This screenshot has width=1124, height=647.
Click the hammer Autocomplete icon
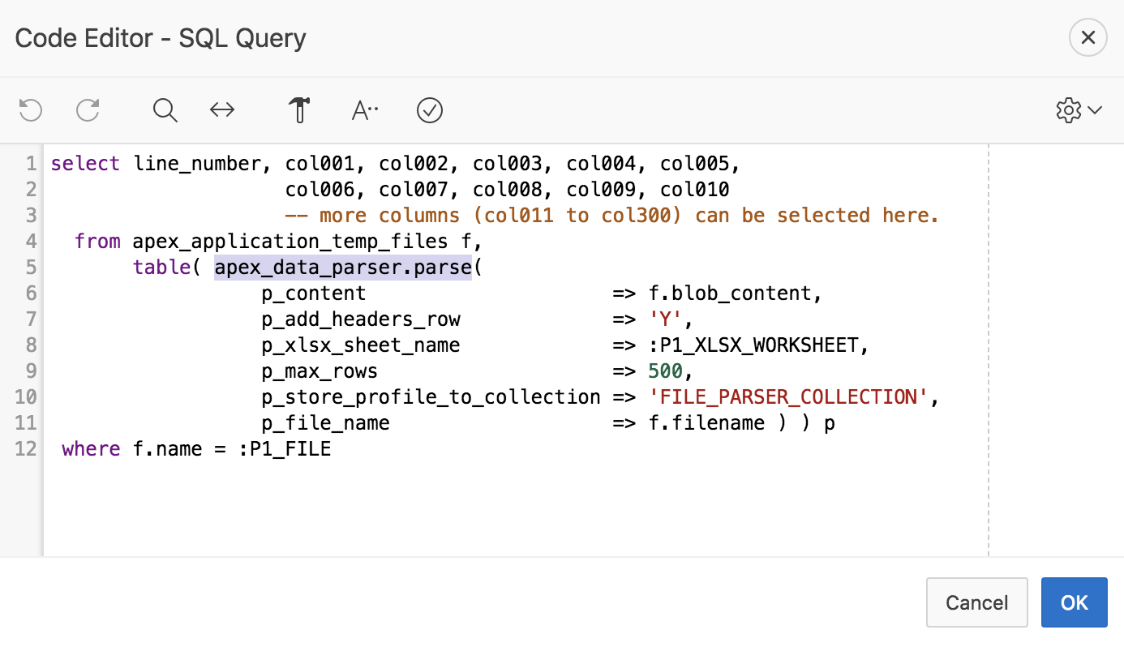(x=299, y=109)
